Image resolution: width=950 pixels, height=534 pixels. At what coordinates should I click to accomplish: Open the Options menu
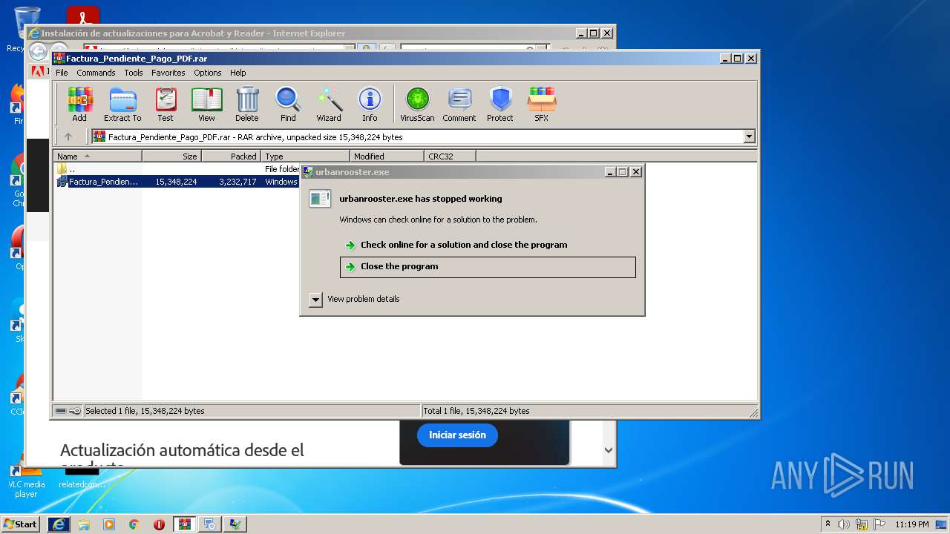click(208, 73)
